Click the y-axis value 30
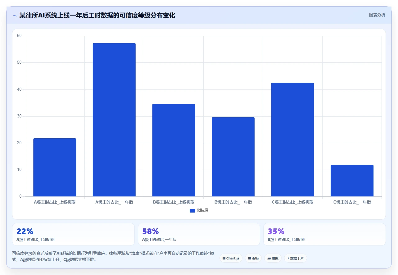This screenshot has width=398, height=275. (19, 116)
